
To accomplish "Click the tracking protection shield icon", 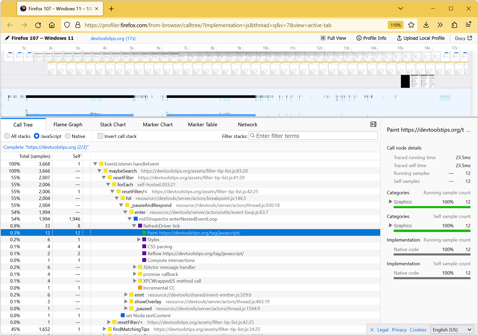I will [x=67, y=25].
